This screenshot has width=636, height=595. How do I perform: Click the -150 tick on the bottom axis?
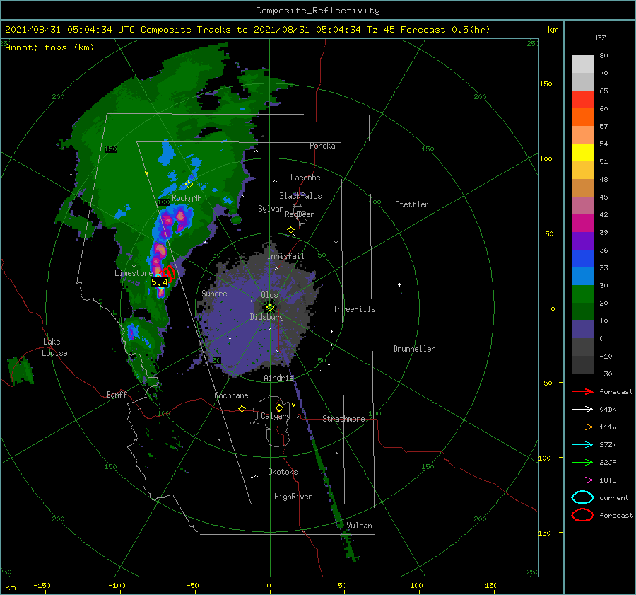coord(42,585)
